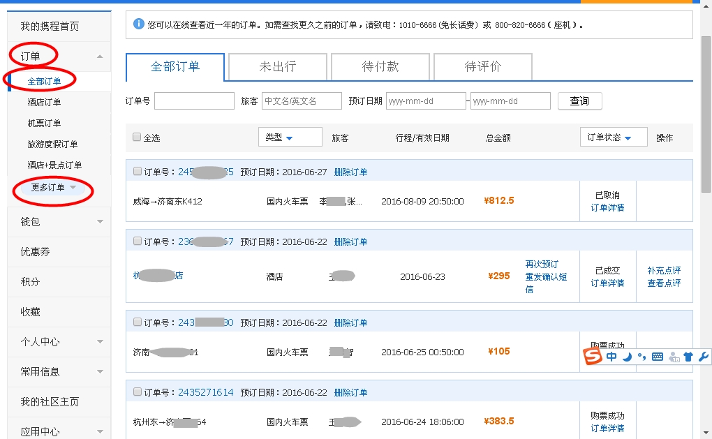712x439 pixels.
Task: Open the 类型 filter dropdown
Action: coord(290,137)
